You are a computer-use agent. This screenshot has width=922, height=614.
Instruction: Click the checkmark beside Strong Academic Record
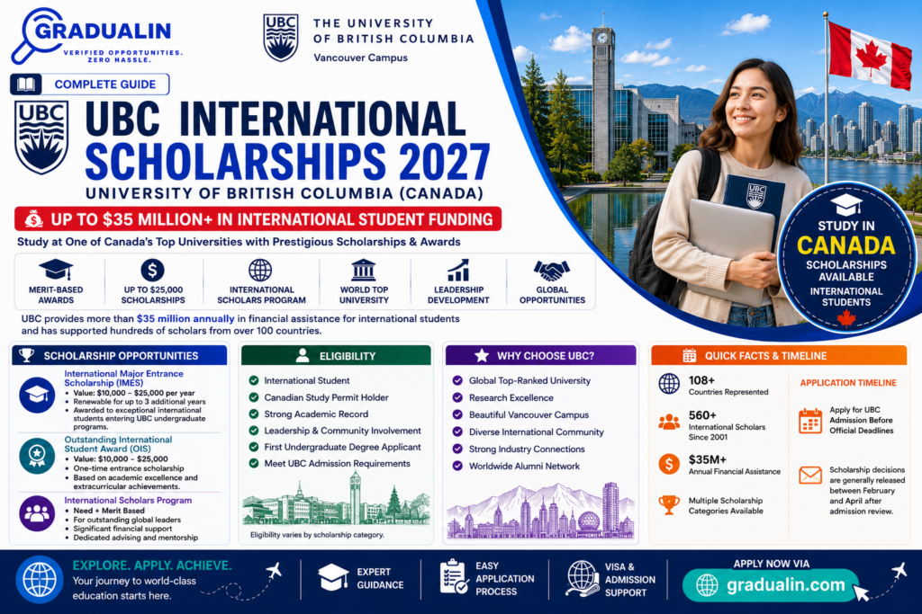click(x=254, y=414)
